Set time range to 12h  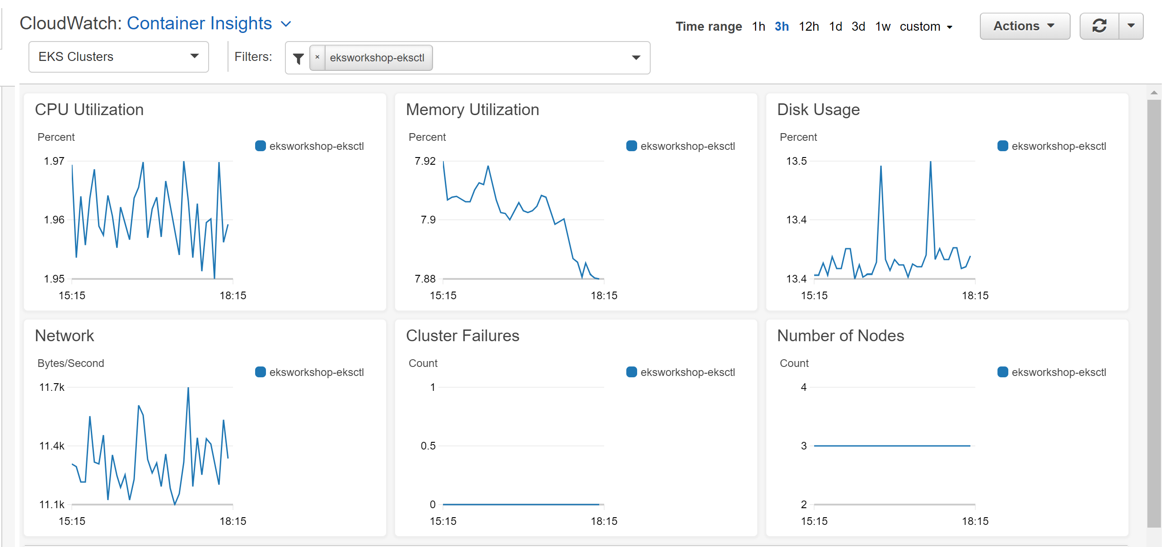(809, 27)
